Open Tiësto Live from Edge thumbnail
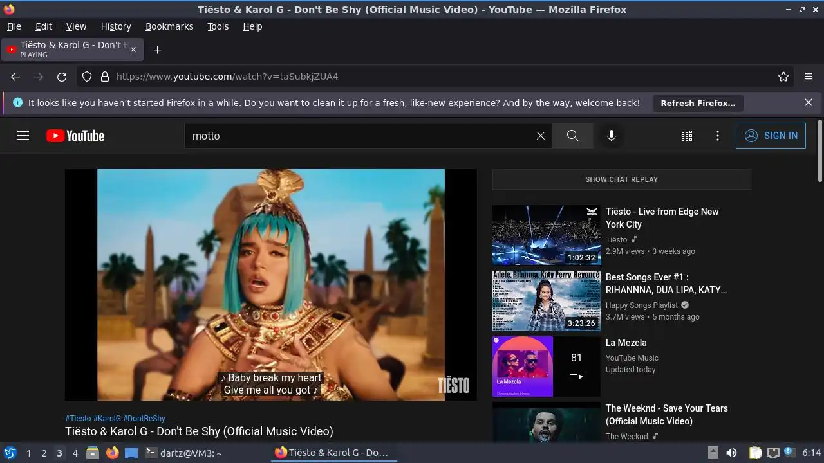 [546, 235]
